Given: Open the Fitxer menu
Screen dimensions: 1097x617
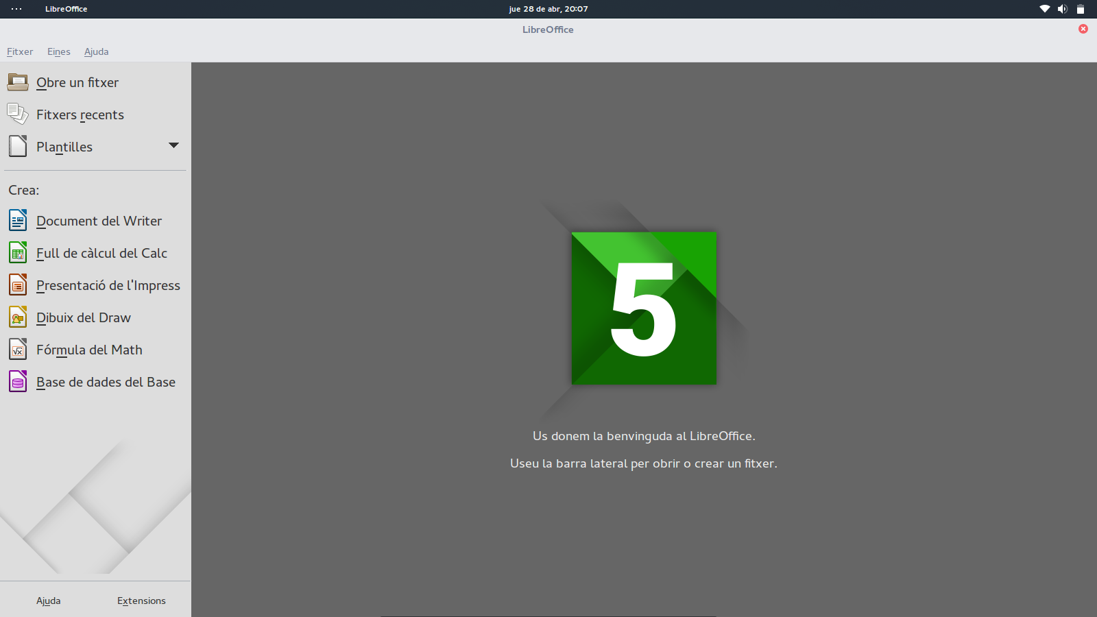Looking at the screenshot, I should tap(20, 51).
